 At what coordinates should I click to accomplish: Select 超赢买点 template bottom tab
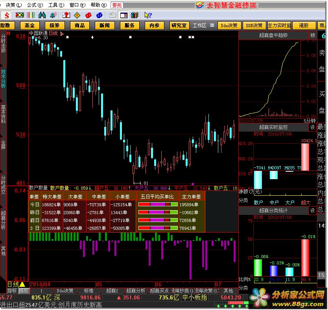coord(159,291)
